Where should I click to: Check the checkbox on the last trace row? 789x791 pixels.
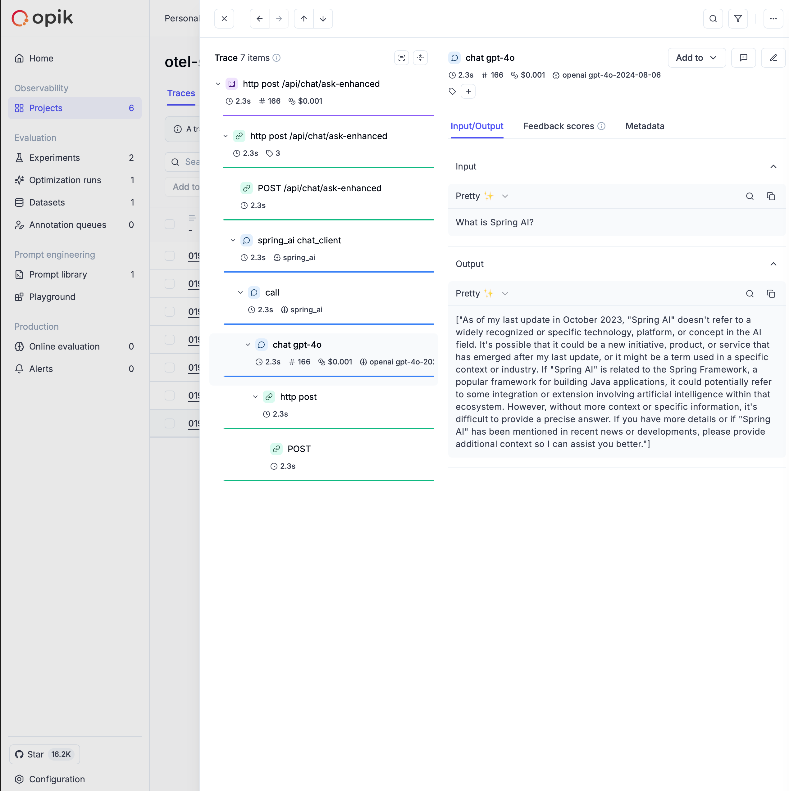click(169, 423)
